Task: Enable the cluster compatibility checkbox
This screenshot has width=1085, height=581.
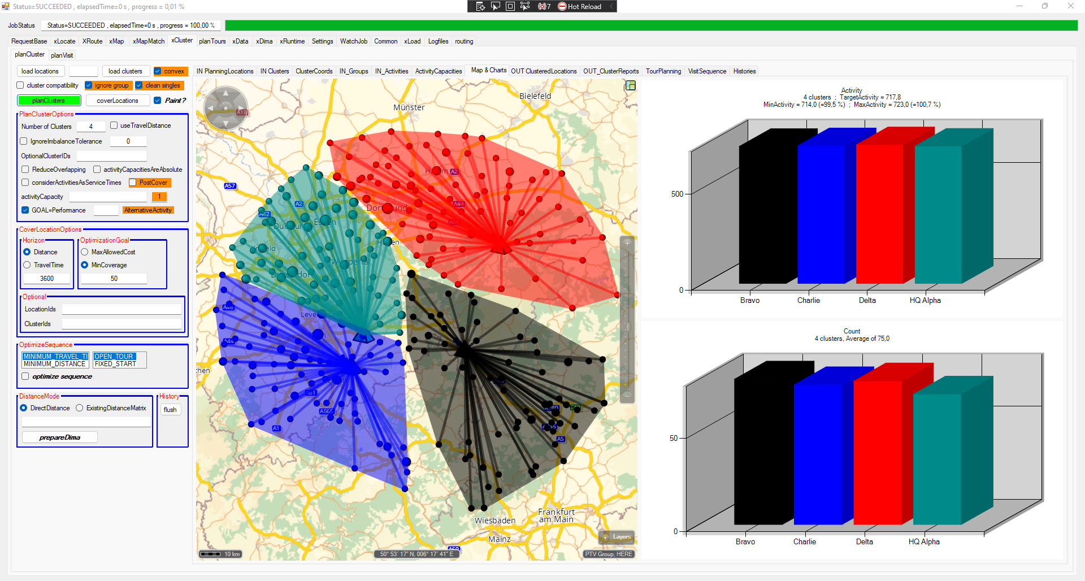Action: click(20, 85)
